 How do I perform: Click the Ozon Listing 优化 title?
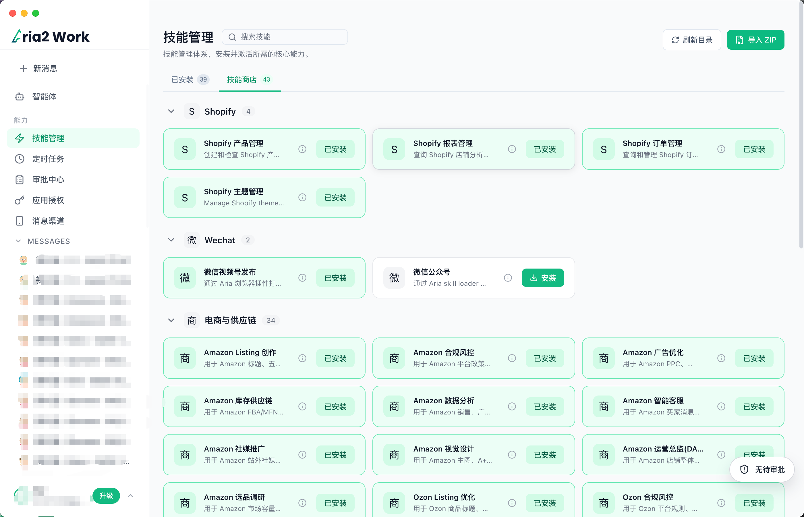(444, 497)
